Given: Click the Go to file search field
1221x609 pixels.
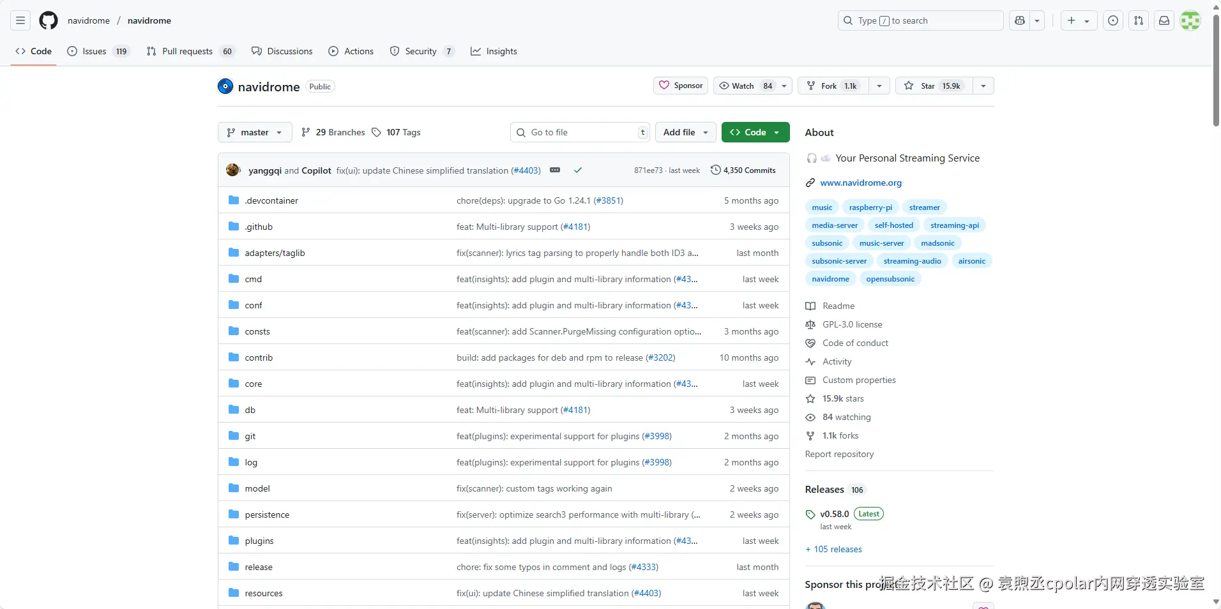Looking at the screenshot, I should point(580,132).
